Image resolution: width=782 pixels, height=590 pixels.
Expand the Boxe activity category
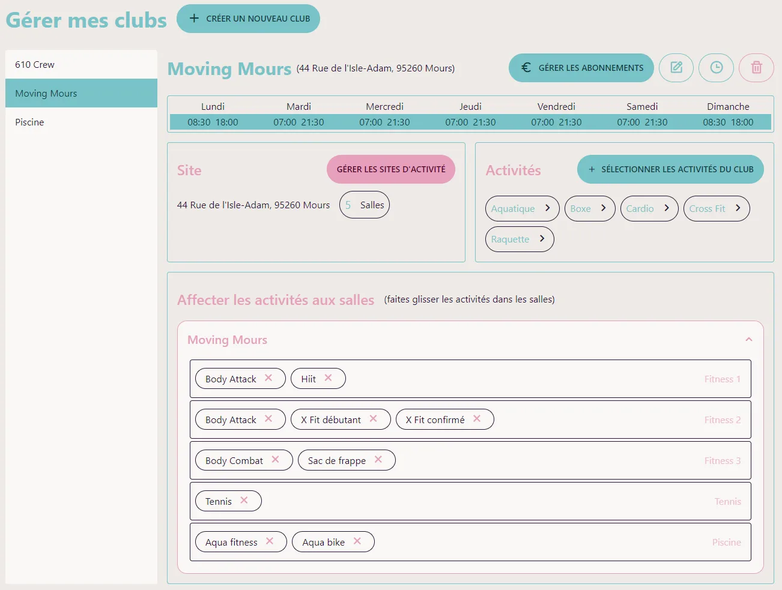[590, 208]
